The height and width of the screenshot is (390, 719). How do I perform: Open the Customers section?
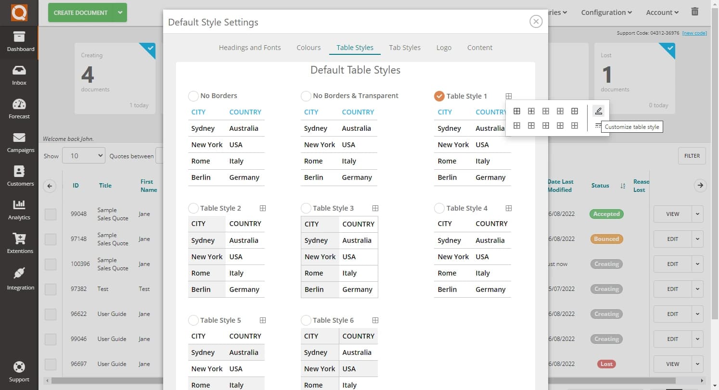19,176
